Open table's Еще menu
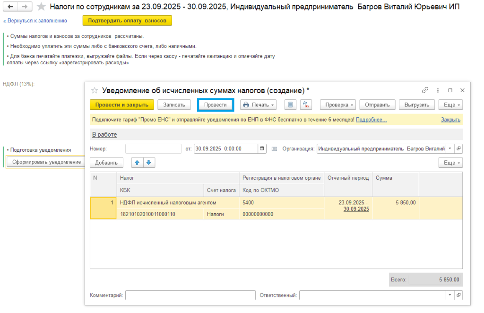Image resolution: width=484 pixels, height=313 pixels. (450, 163)
